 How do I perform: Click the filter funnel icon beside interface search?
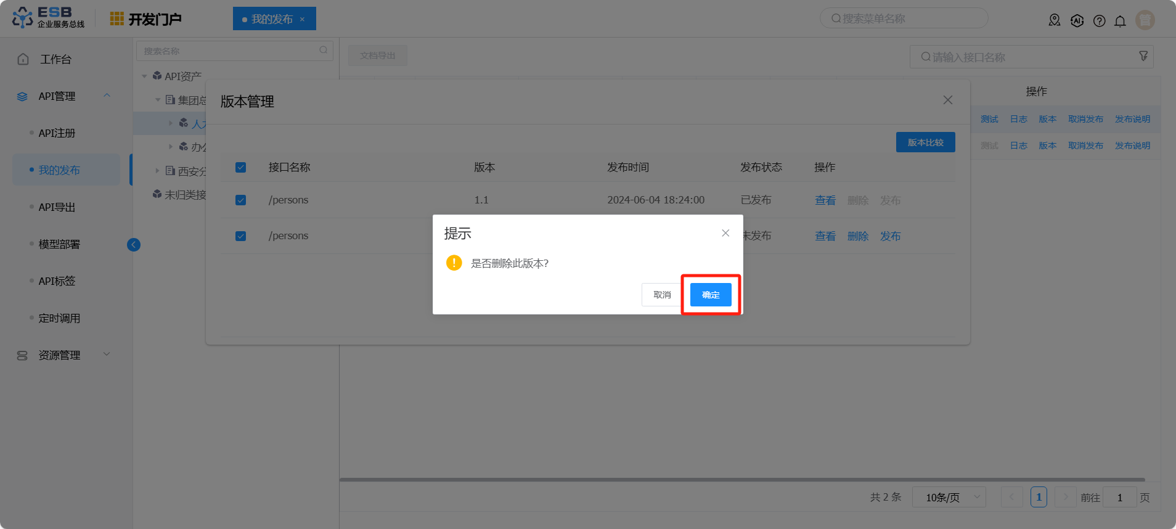1143,56
